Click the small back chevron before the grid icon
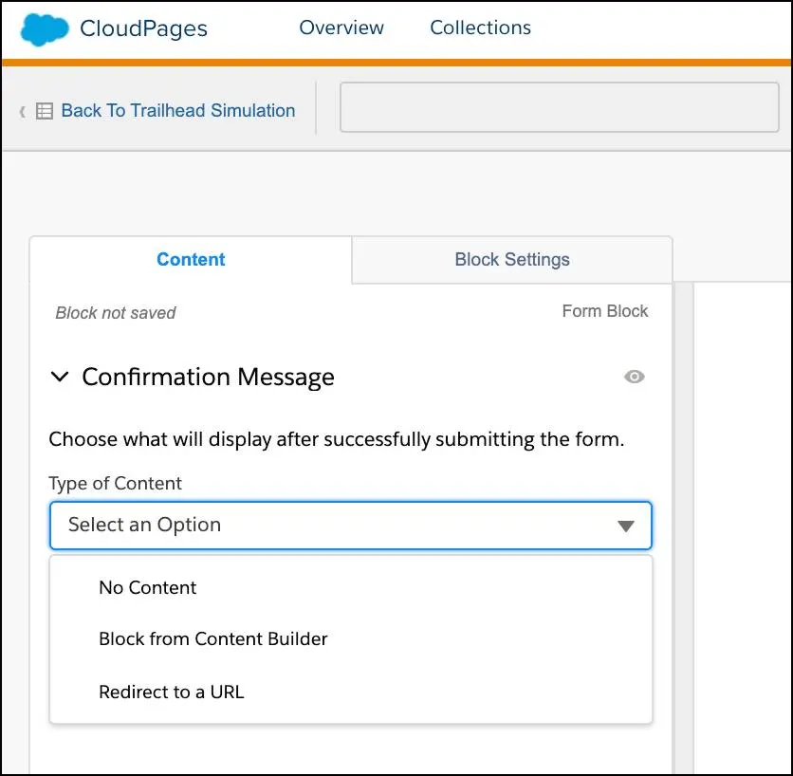This screenshot has height=776, width=793. point(23,111)
